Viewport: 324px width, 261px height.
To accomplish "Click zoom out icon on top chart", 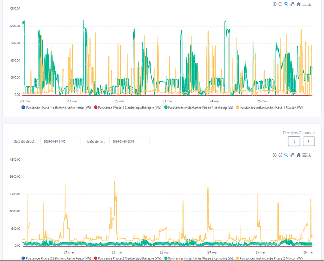I will pyautogui.click(x=281, y=4).
